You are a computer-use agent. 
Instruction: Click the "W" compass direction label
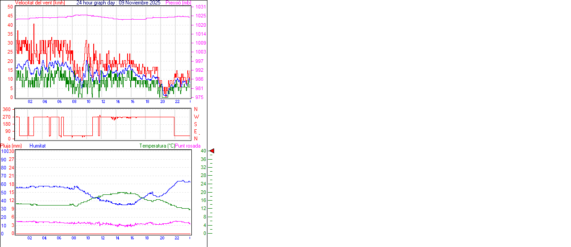196,117
